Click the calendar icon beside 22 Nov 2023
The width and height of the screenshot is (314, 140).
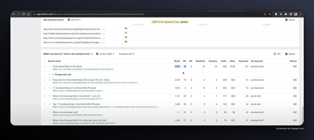click(97, 54)
